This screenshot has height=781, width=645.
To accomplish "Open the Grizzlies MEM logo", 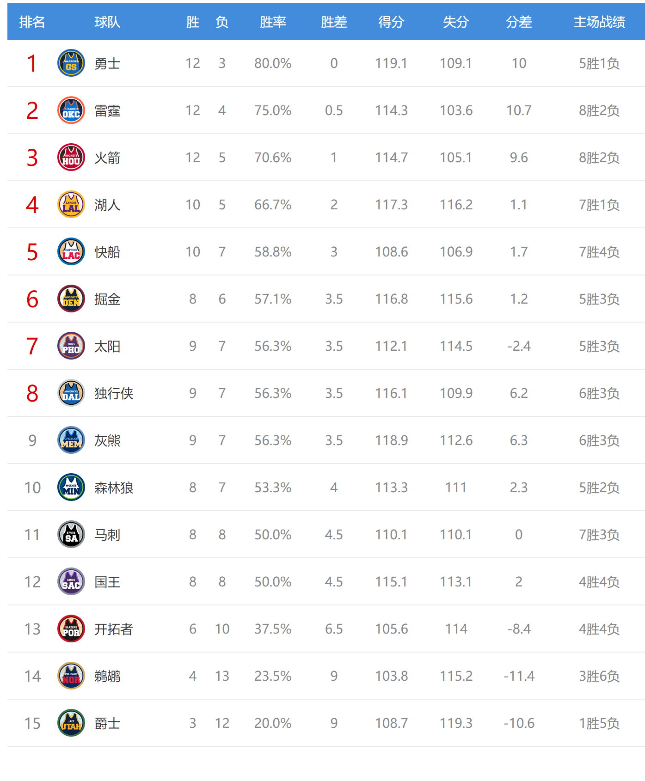I will 71,440.
